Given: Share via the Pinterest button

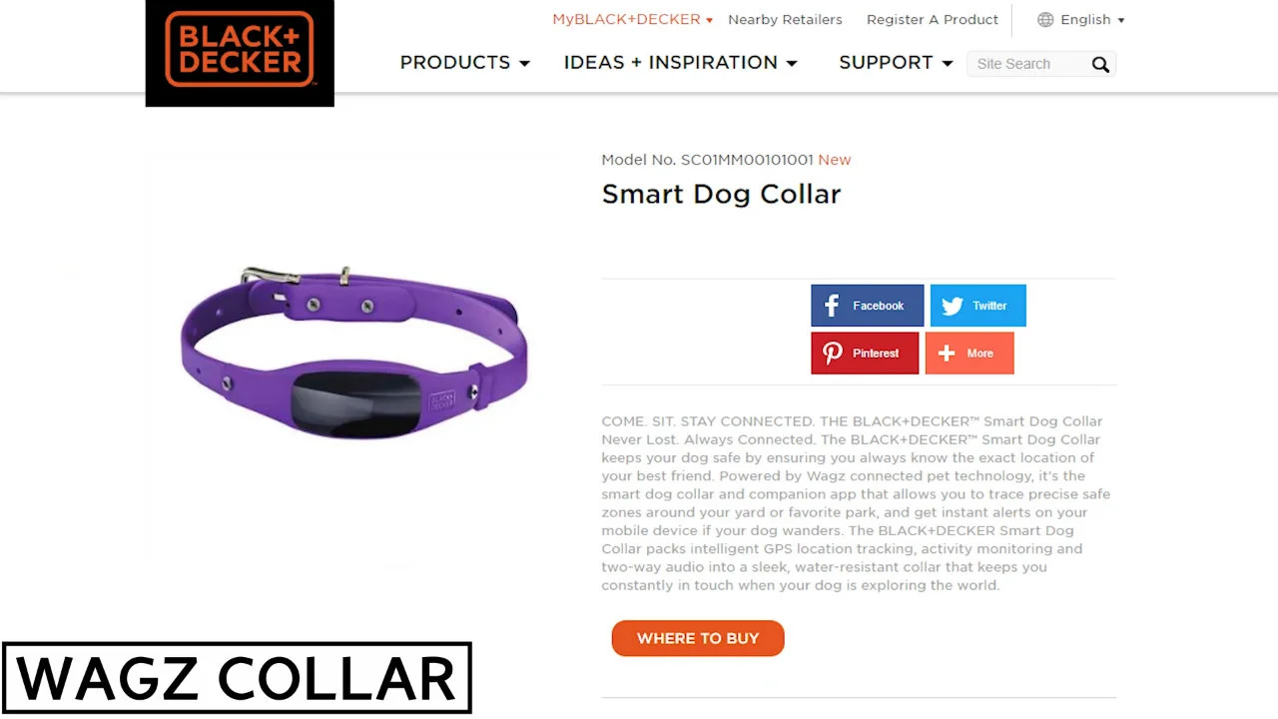Looking at the screenshot, I should (865, 354).
